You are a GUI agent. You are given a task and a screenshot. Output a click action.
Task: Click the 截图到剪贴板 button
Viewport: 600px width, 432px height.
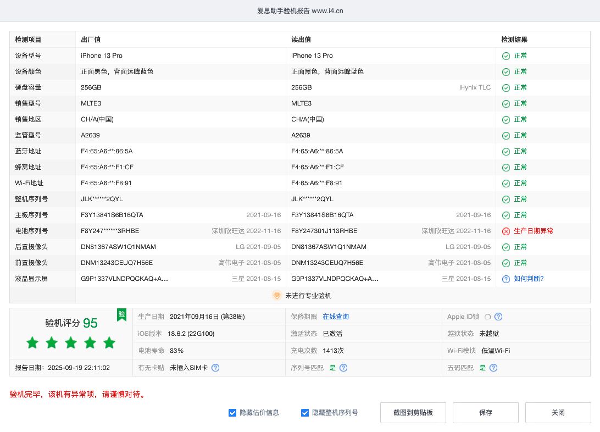point(413,413)
